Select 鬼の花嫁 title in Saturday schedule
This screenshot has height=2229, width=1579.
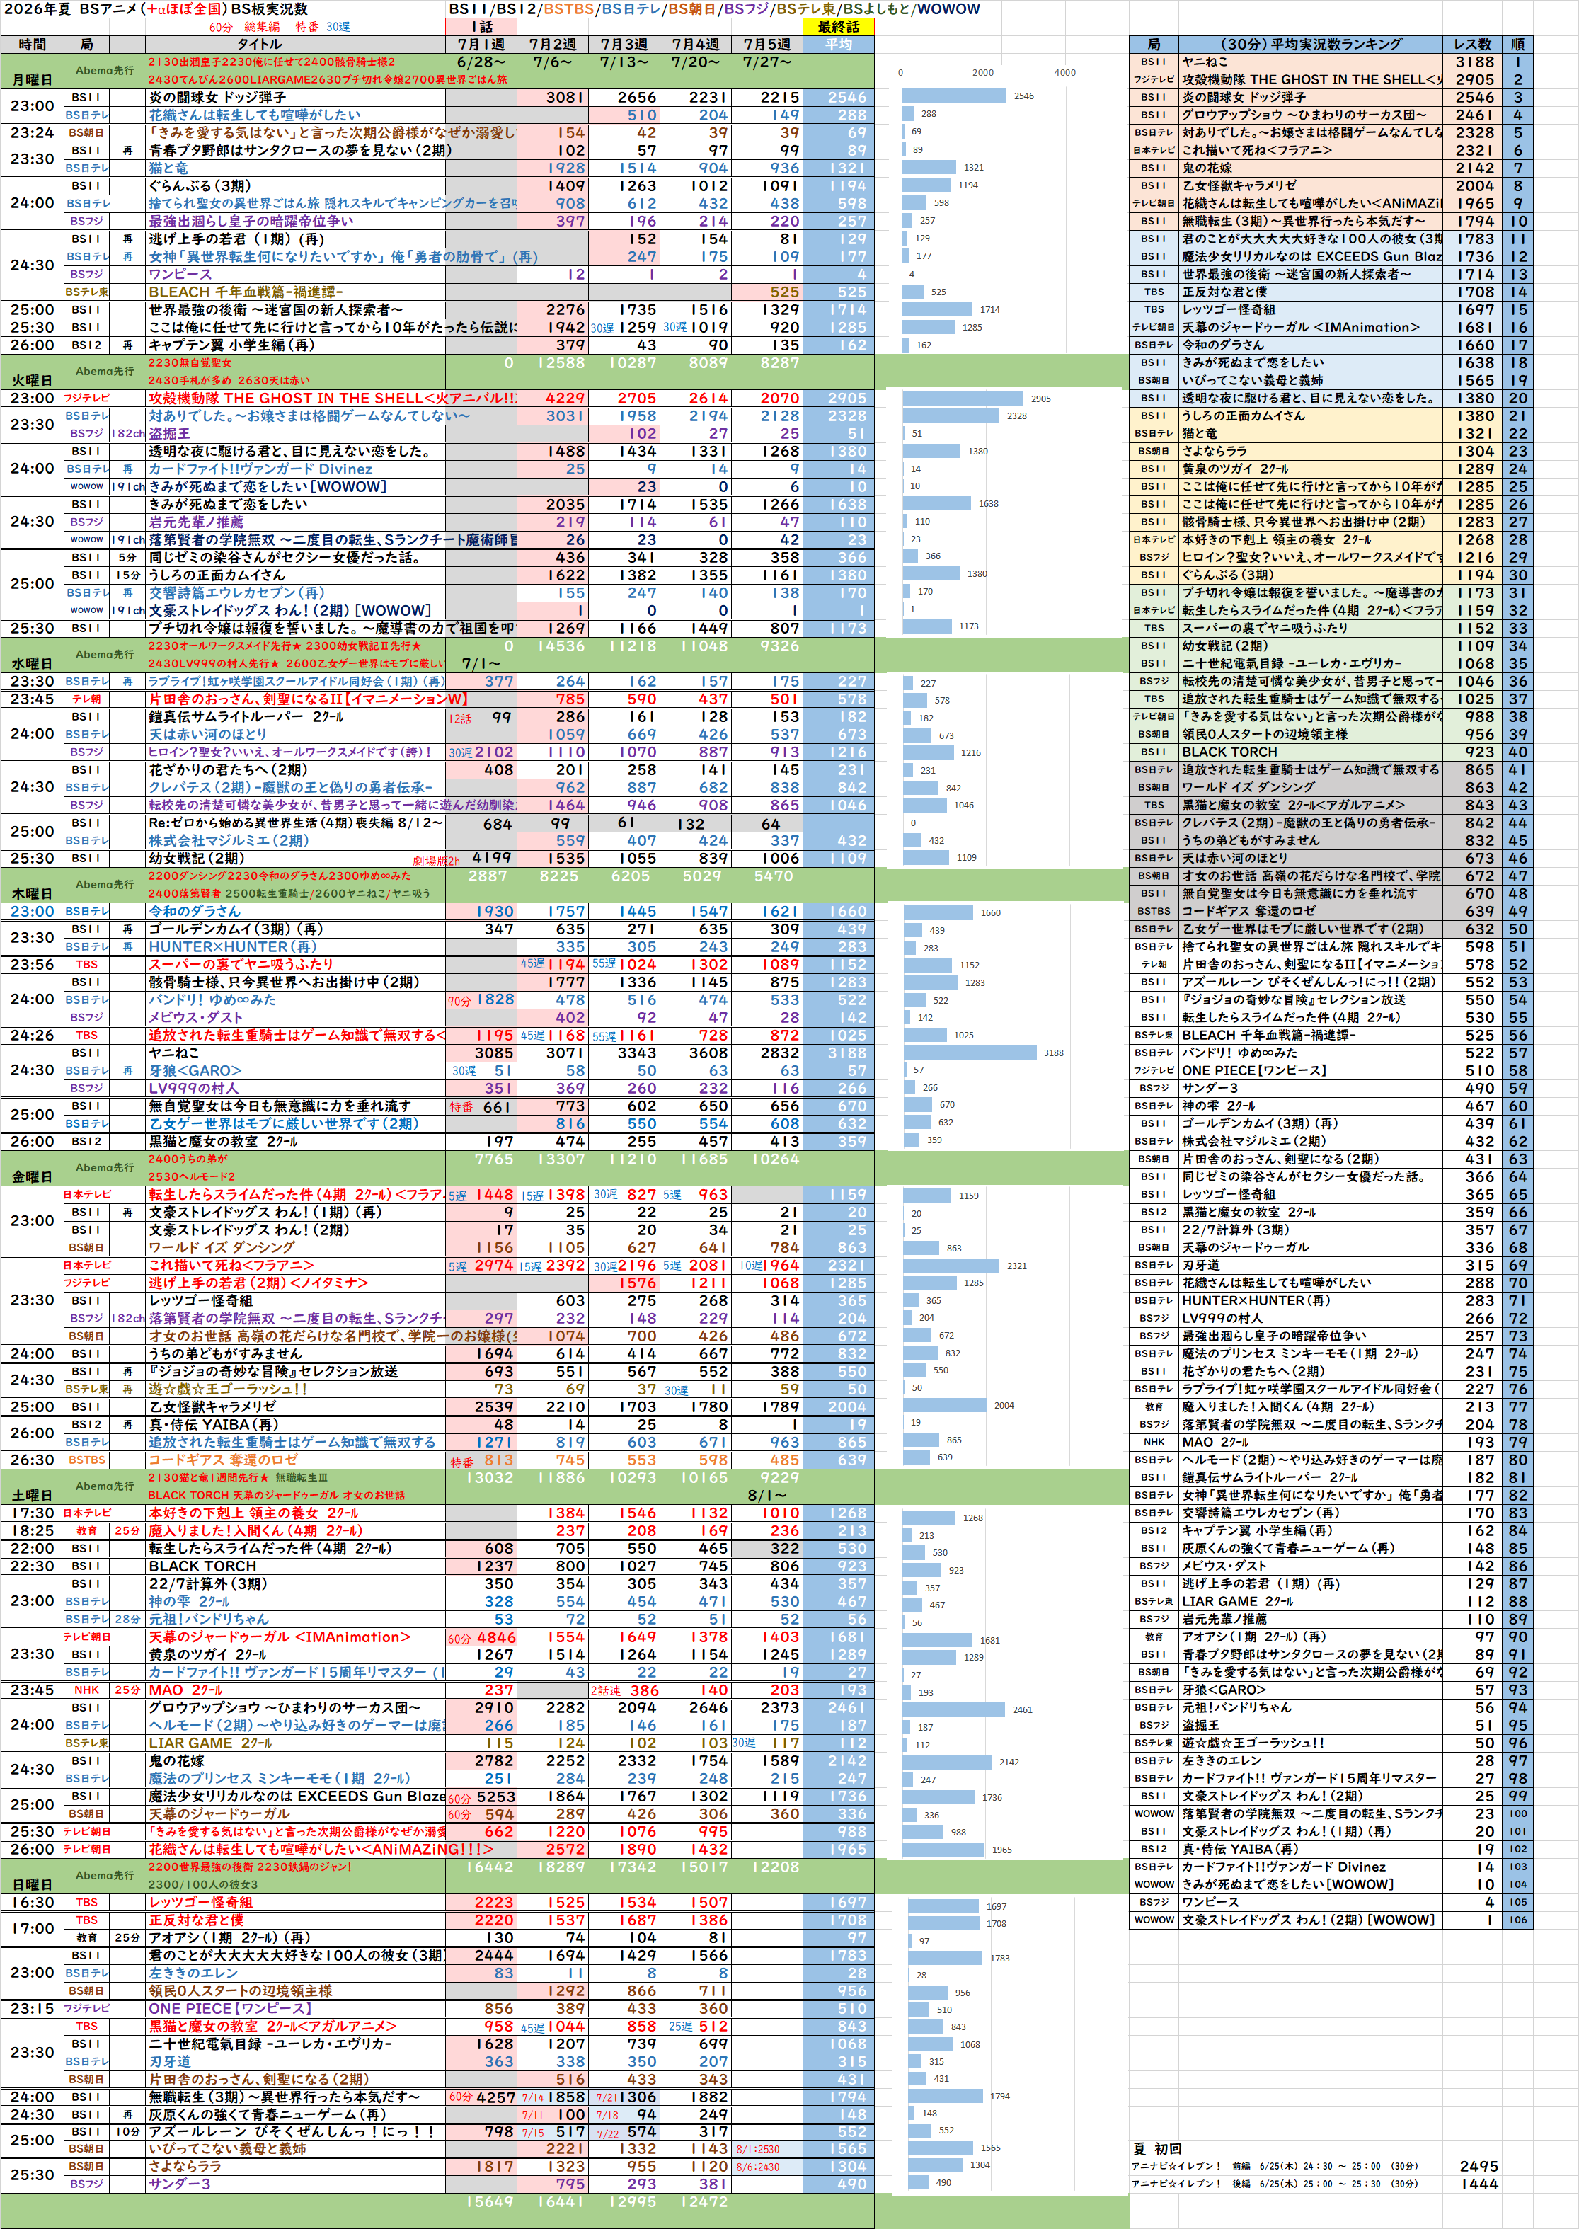(x=176, y=1761)
